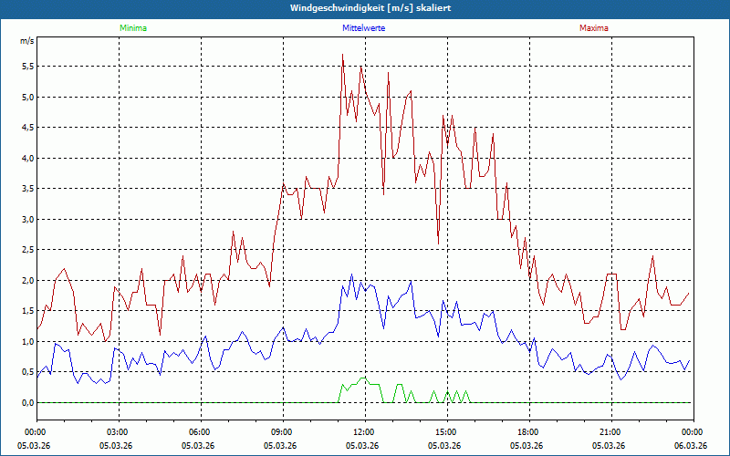
Task: Click the Maxima legend label
Action: [594, 28]
